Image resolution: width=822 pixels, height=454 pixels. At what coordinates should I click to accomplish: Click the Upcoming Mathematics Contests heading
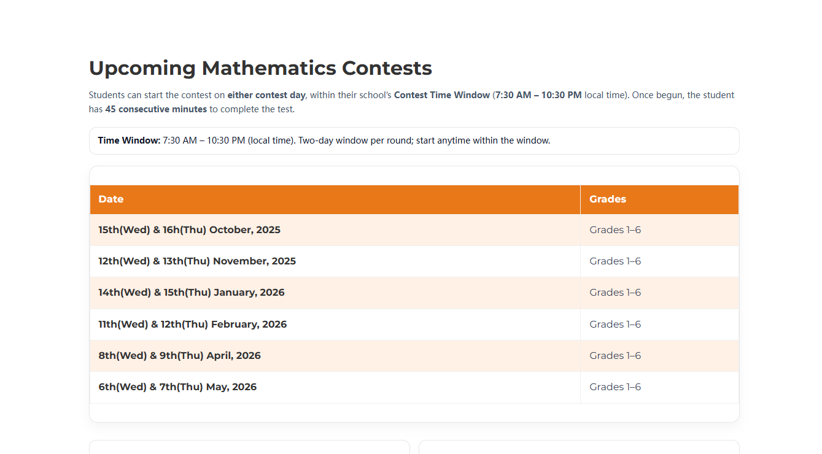260,68
